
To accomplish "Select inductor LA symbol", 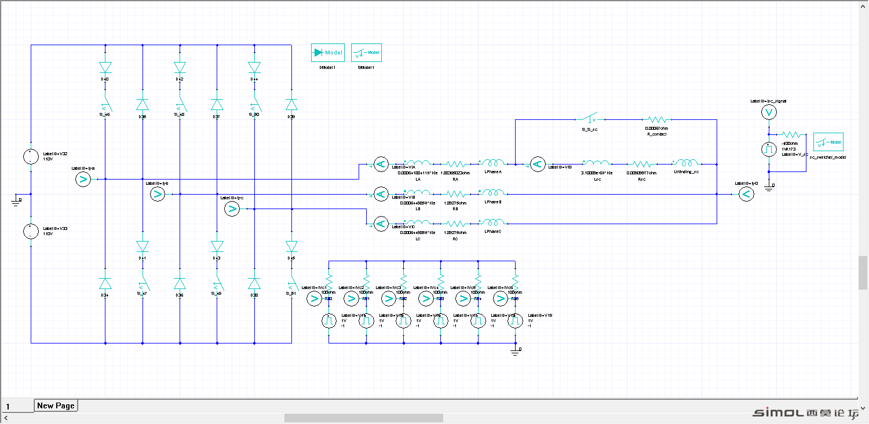I will (418, 163).
